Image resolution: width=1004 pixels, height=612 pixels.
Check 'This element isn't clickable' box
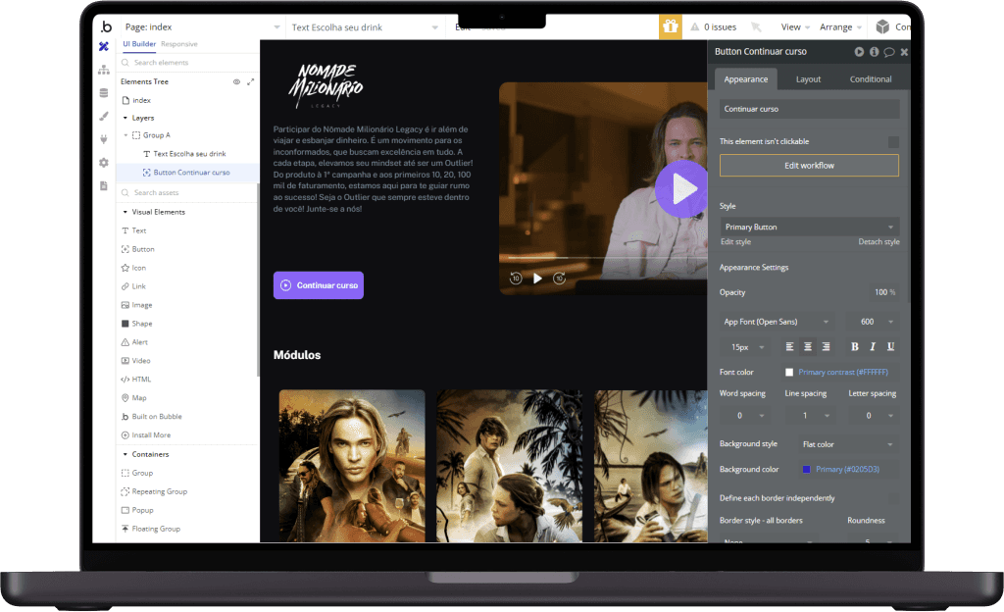point(893,141)
